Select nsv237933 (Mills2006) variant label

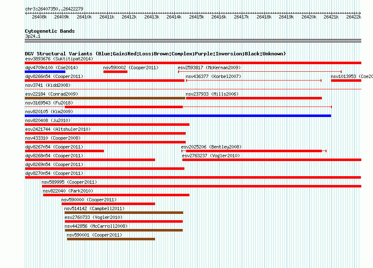coord(212,94)
